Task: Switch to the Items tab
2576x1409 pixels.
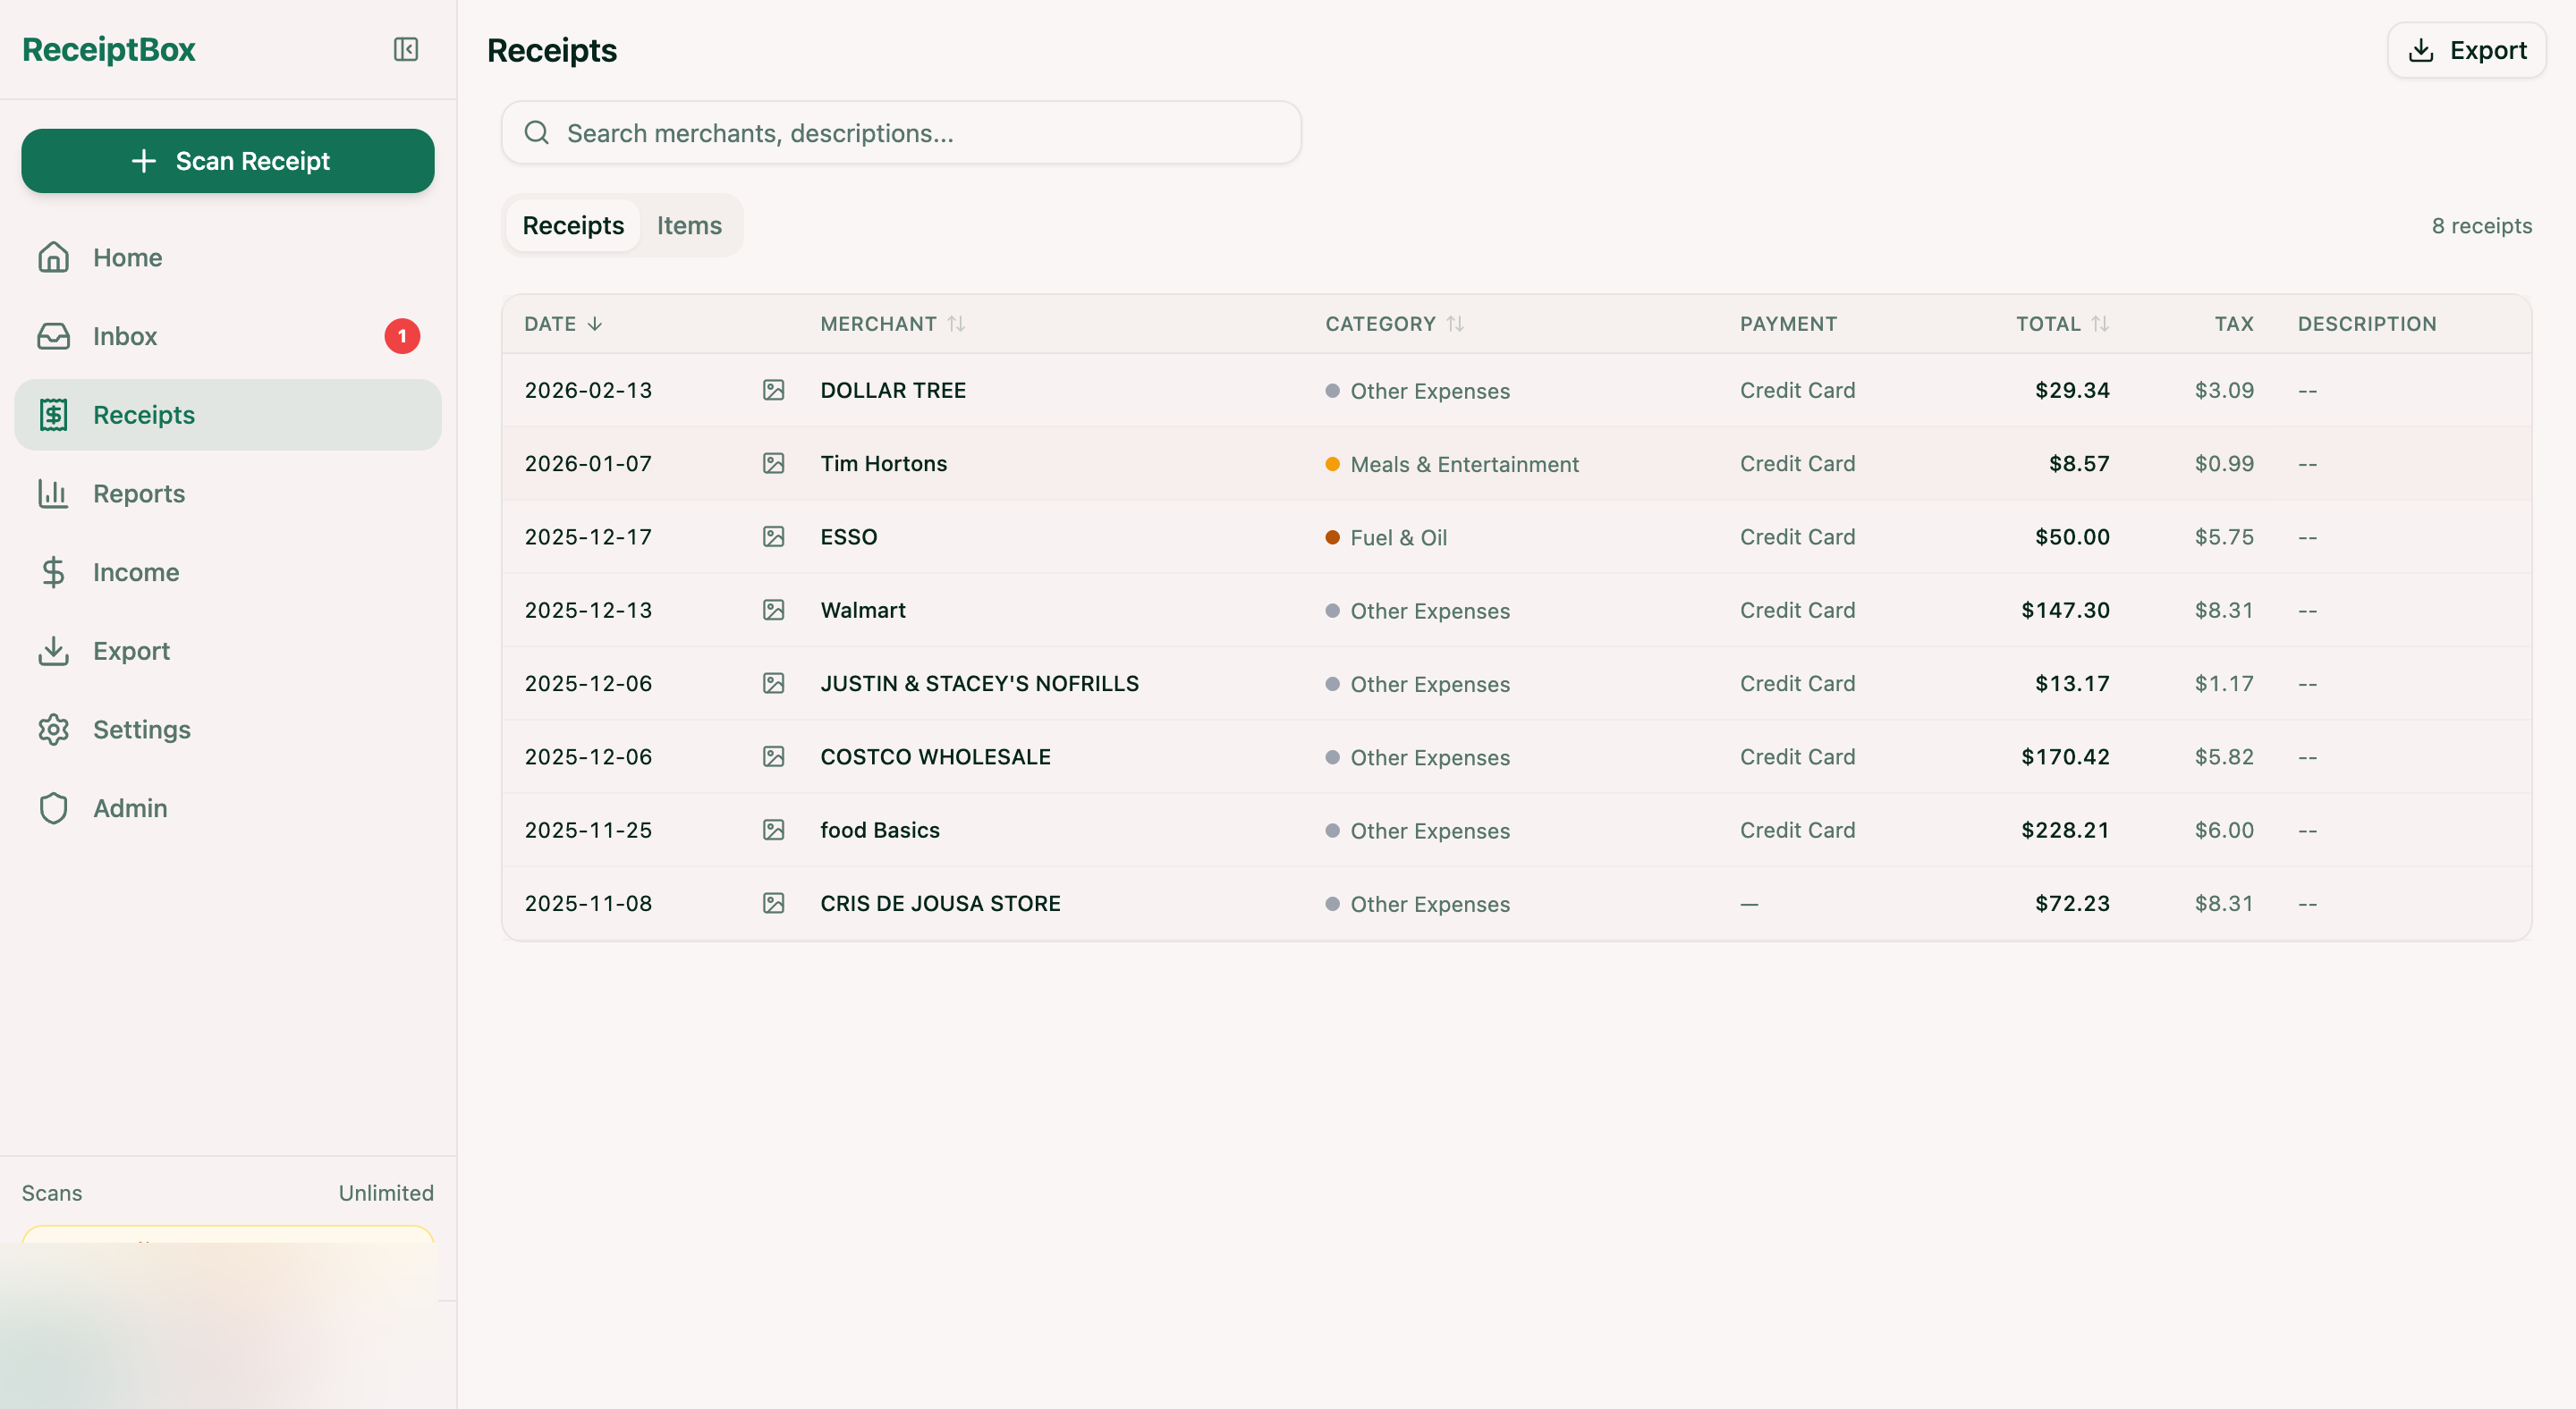Action: click(688, 224)
